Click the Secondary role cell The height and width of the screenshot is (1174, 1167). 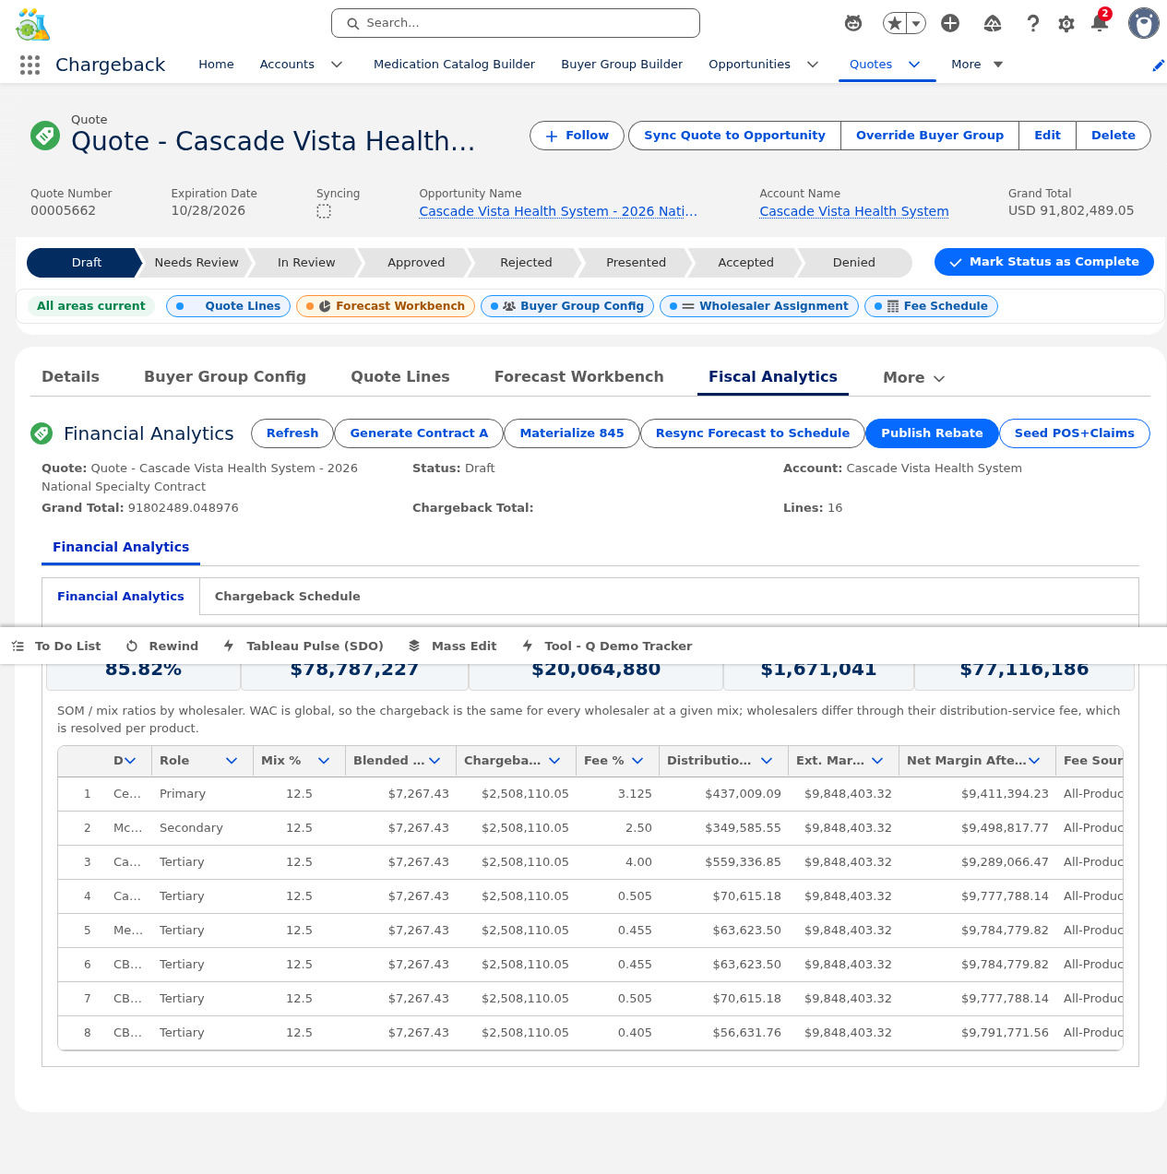pos(202,828)
